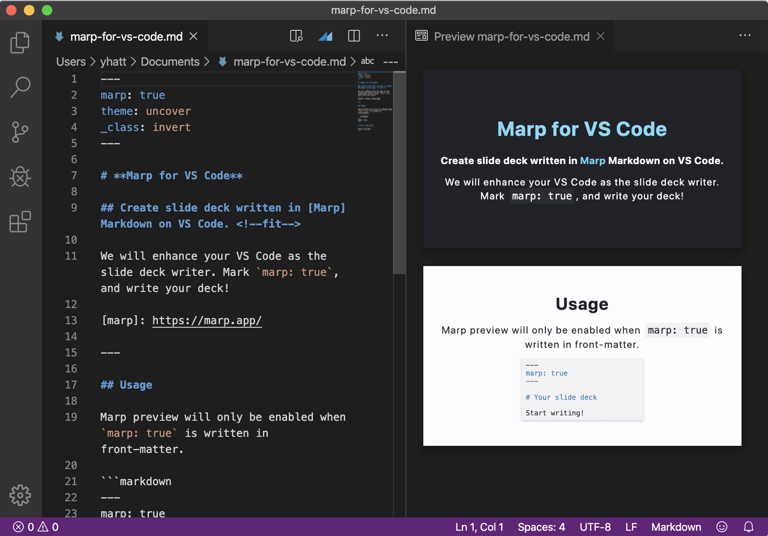This screenshot has width=768, height=536.
Task: Open editor More Actions ellipsis menu
Action: [x=382, y=36]
